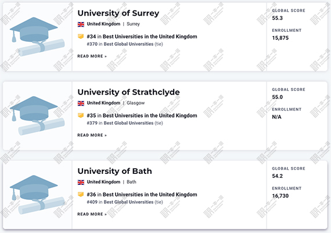The height and width of the screenshot is (233, 331).
Task: Click the yellow badge beside #34 ranking
Action: click(x=81, y=37)
